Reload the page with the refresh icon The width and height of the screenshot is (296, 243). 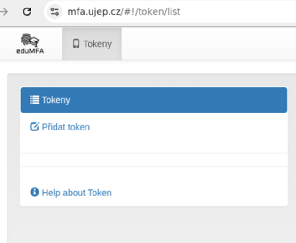click(x=27, y=12)
